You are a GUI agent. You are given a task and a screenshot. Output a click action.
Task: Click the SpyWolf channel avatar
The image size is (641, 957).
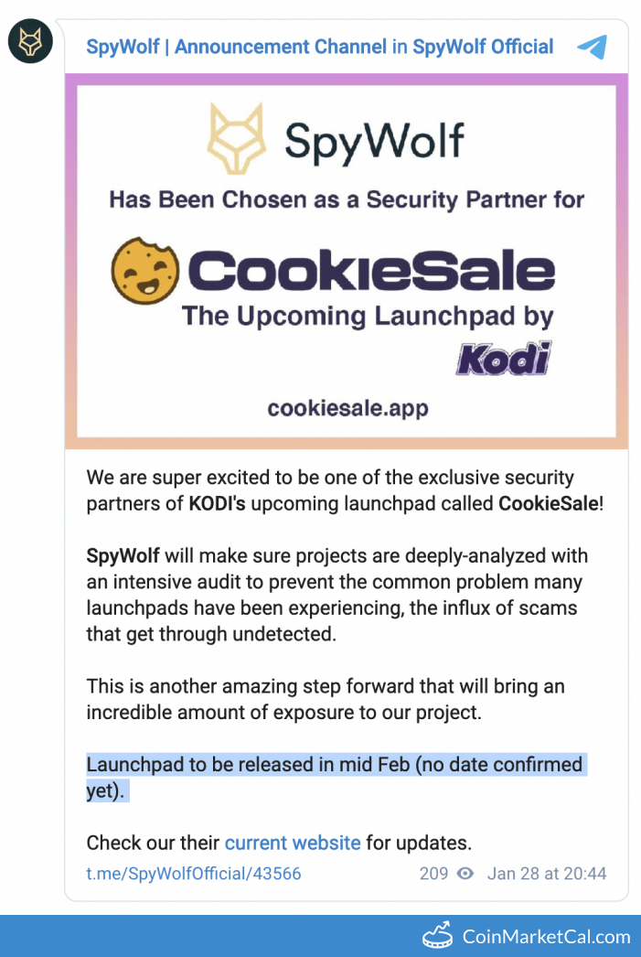point(30,43)
